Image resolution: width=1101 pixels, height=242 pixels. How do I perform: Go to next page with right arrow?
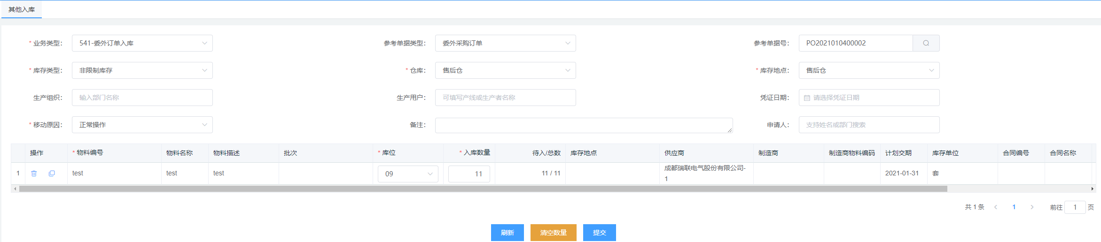[x=1032, y=207]
